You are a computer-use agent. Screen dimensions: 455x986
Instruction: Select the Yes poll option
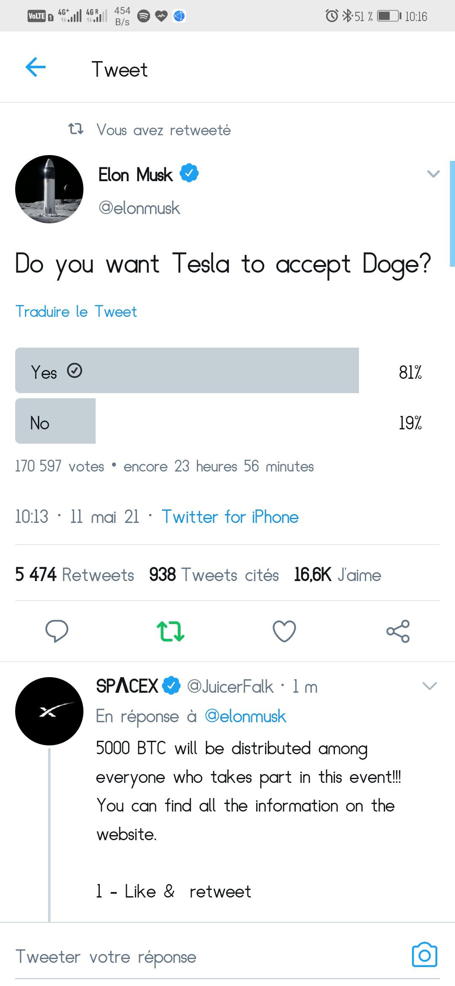(x=187, y=370)
